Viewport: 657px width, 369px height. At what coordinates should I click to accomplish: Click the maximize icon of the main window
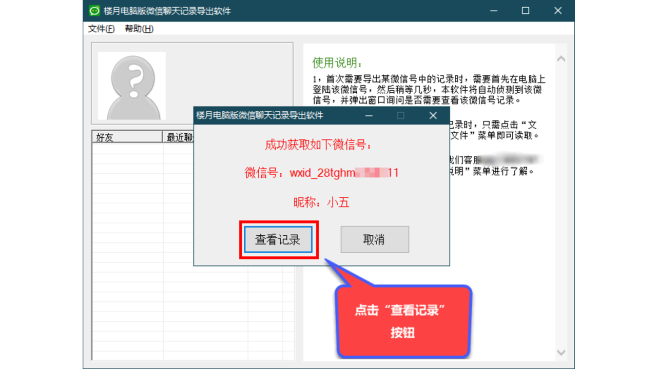point(525,10)
